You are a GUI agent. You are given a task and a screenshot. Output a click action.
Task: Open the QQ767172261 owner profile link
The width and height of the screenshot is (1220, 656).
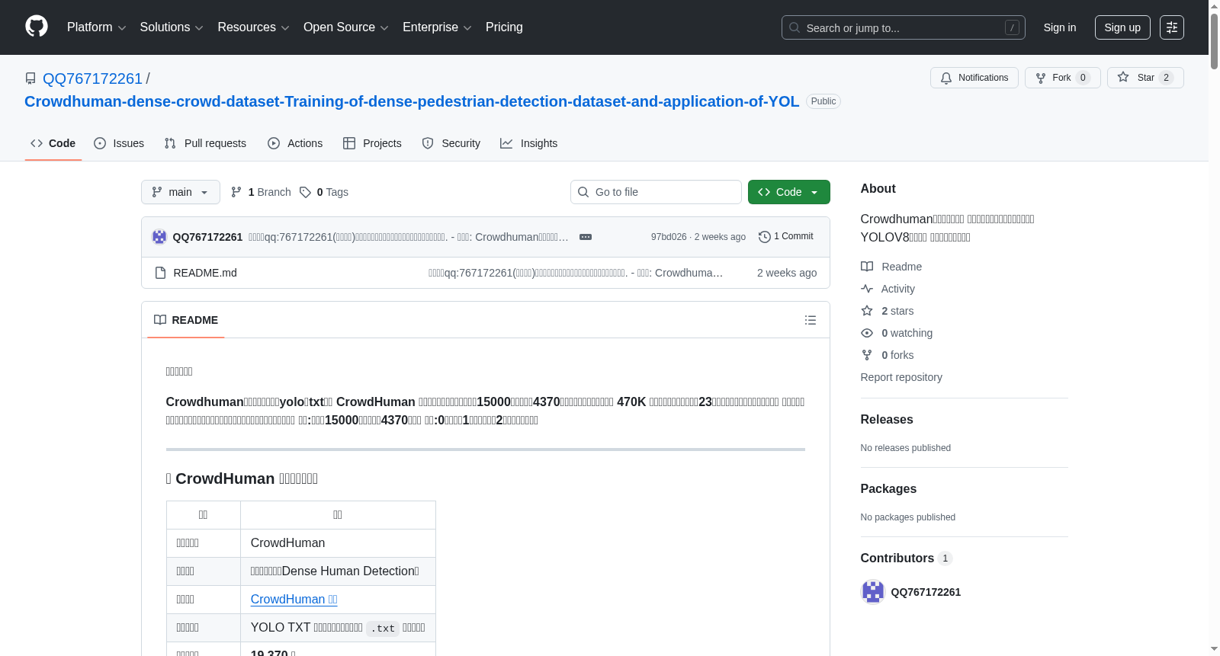(92, 78)
